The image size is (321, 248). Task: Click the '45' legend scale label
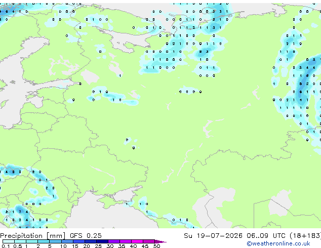pos(145,246)
